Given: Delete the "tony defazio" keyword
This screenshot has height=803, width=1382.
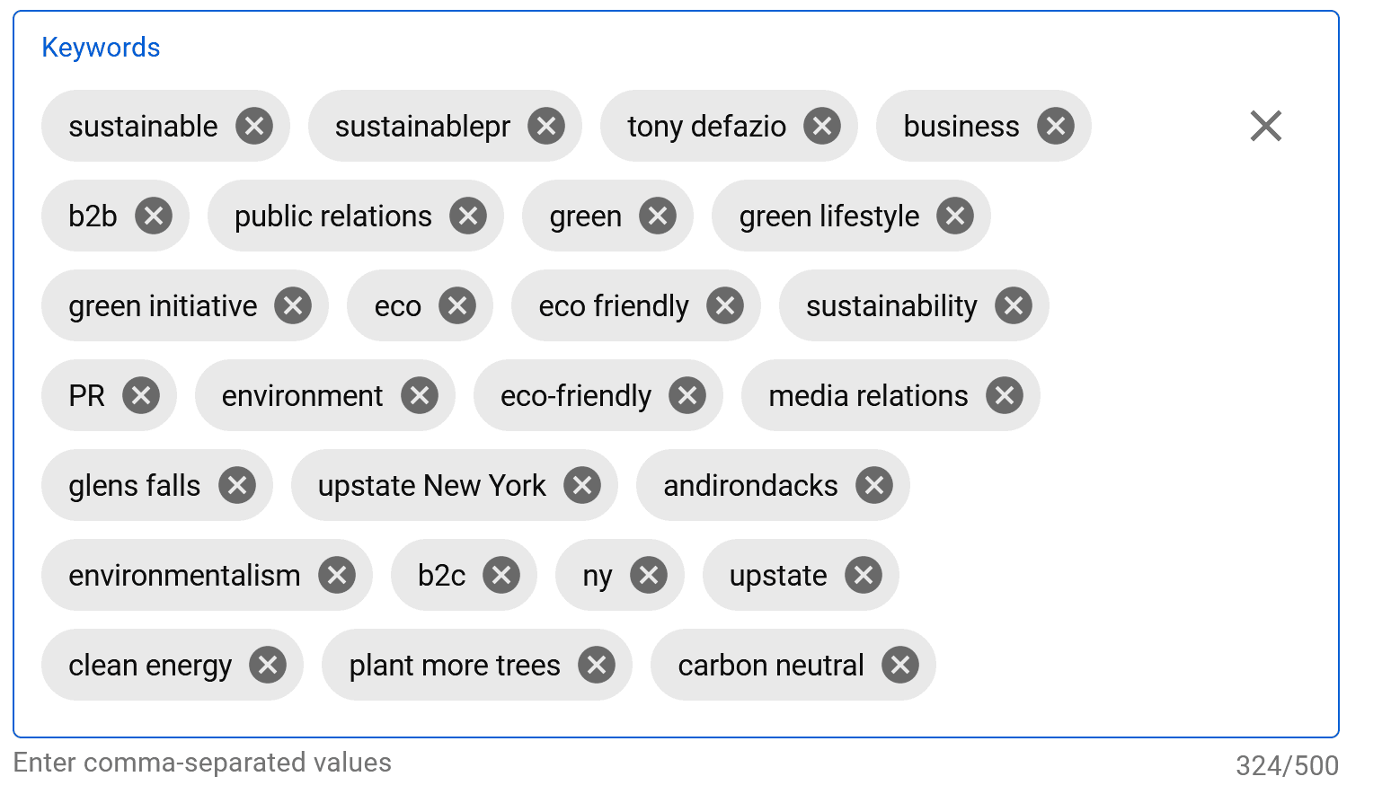Looking at the screenshot, I should (820, 126).
